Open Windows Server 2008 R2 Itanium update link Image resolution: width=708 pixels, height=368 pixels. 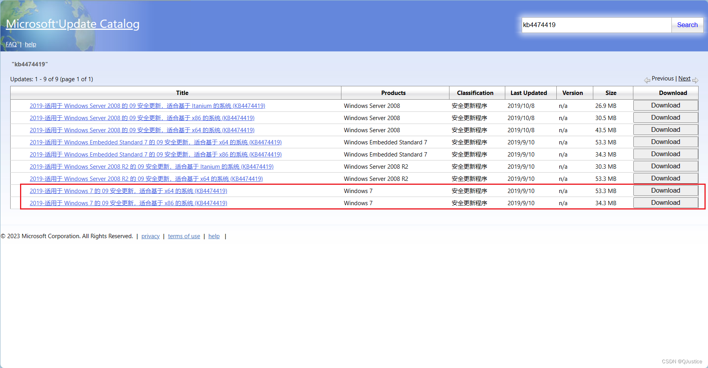pyautogui.click(x=152, y=167)
